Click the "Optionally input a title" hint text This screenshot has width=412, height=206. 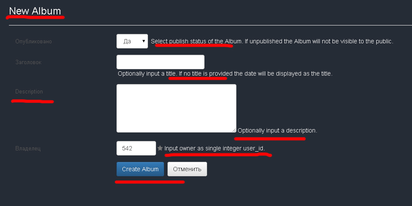(x=148, y=74)
